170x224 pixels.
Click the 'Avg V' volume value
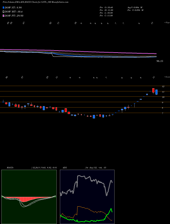coord(135,7)
